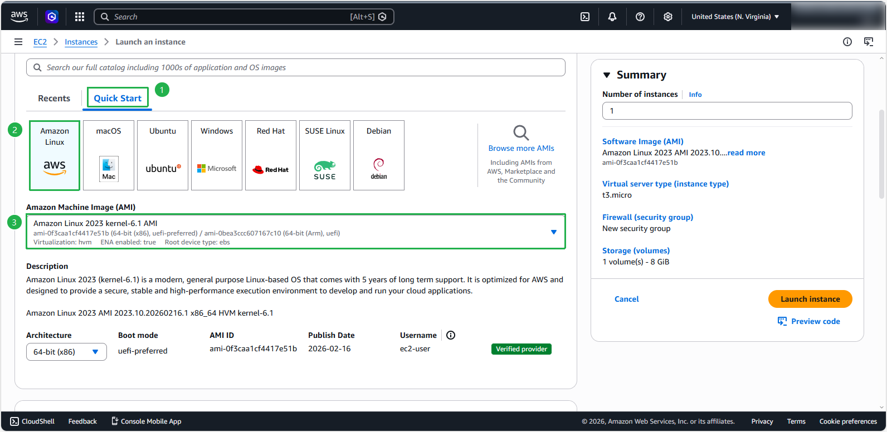Click Virtual server type (instance type) link
This screenshot has width=887, height=432.
[x=665, y=184]
